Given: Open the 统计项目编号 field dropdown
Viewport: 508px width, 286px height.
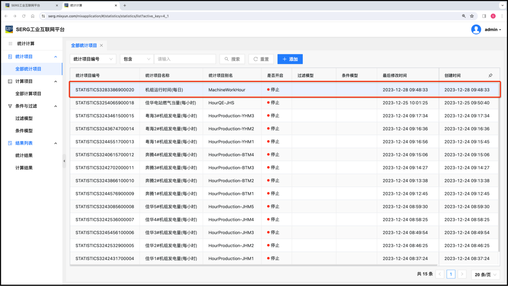Looking at the screenshot, I should (x=93, y=59).
